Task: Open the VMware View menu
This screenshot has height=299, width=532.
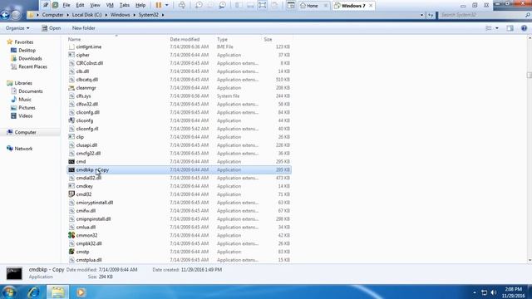Action: point(95,5)
